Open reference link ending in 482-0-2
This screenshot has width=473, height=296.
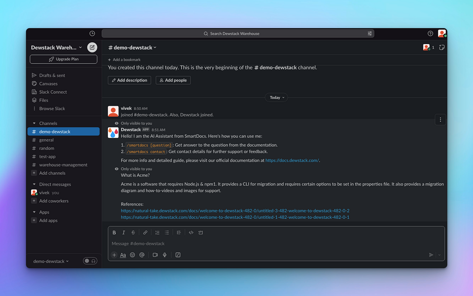pyautogui.click(x=235, y=211)
